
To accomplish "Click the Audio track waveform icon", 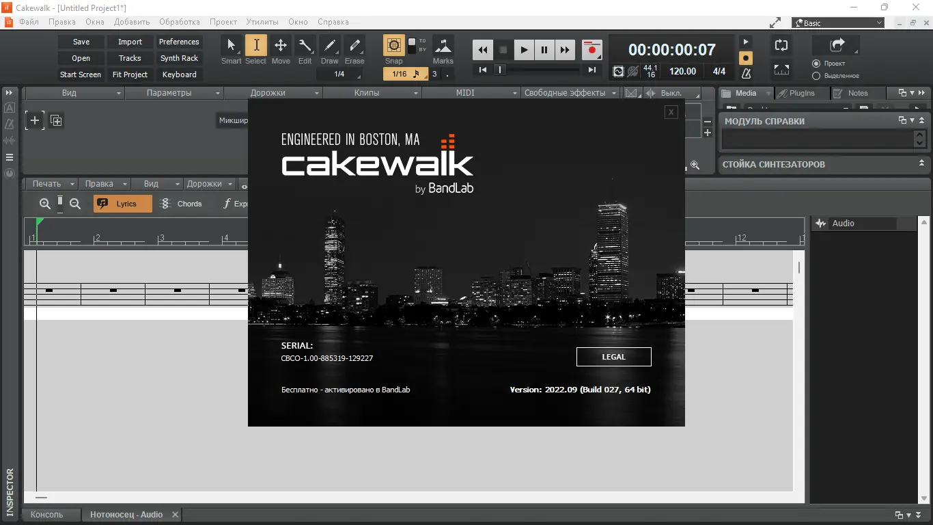I will [820, 224].
